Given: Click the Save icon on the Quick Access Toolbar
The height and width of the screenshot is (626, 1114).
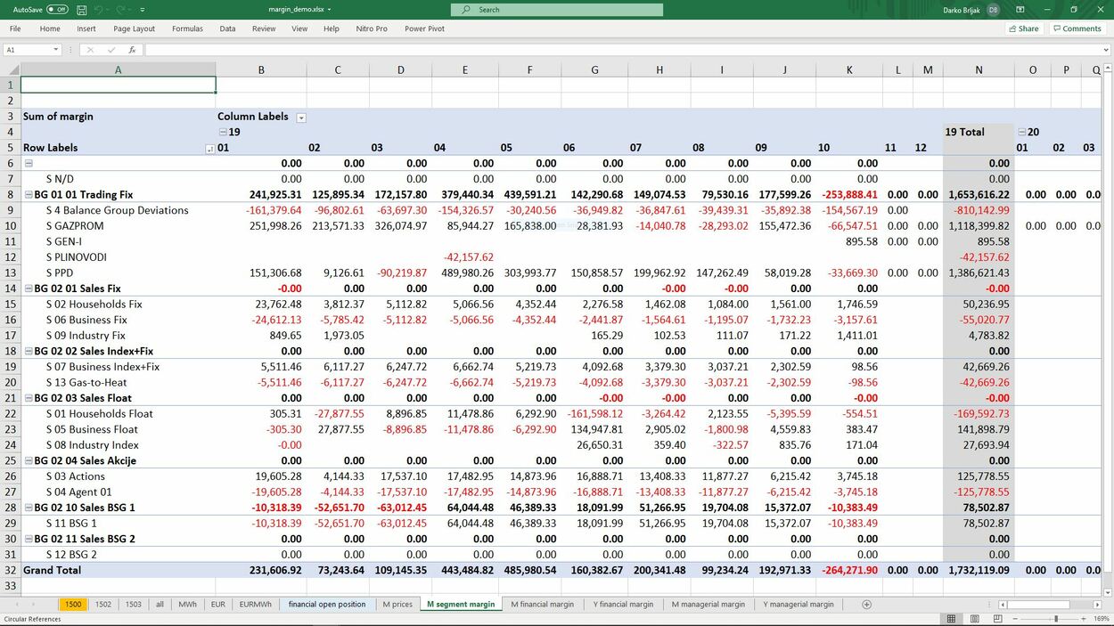Looking at the screenshot, I should pos(82,9).
